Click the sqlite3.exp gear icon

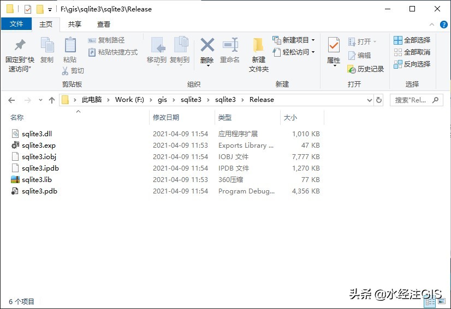(15, 146)
